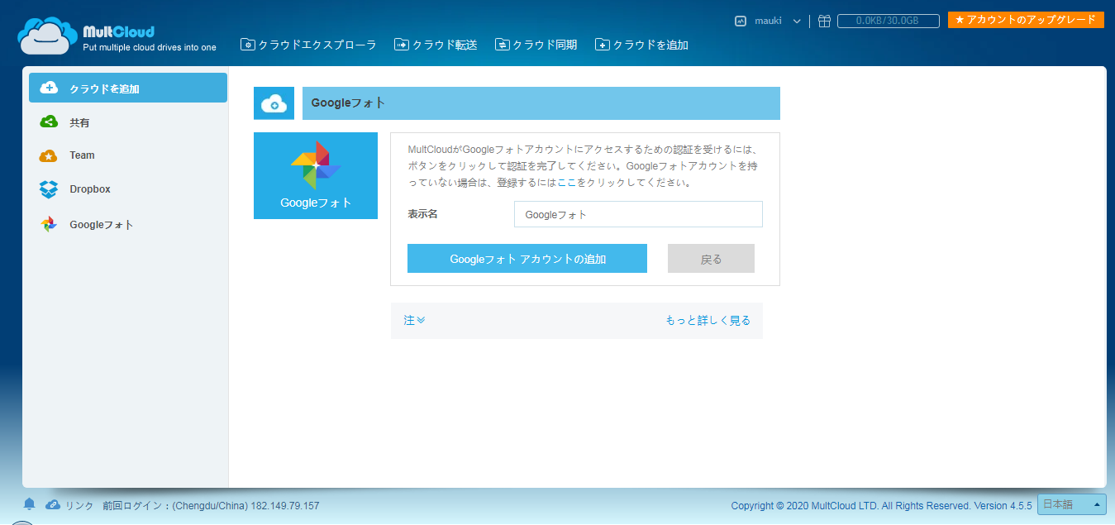Screen dimensions: 1115x525
Task: Click Googleフォト アカウントの追加 button
Action: [527, 259]
